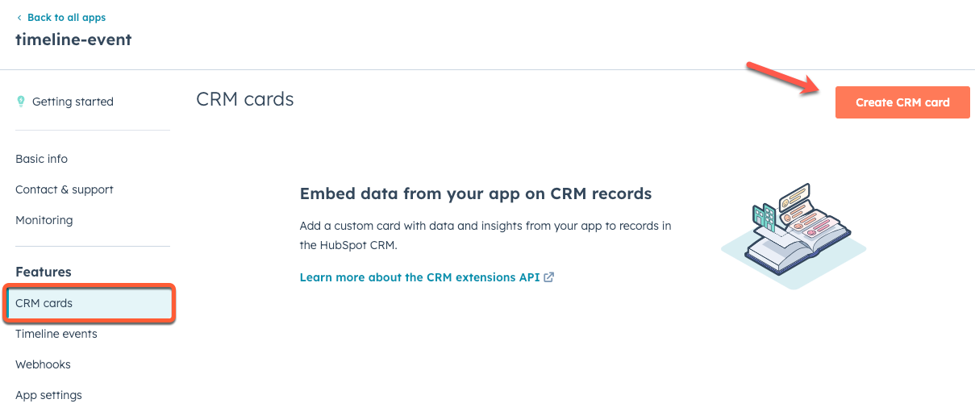This screenshot has width=975, height=420.
Task: Open the Basic info page
Action: (41, 159)
